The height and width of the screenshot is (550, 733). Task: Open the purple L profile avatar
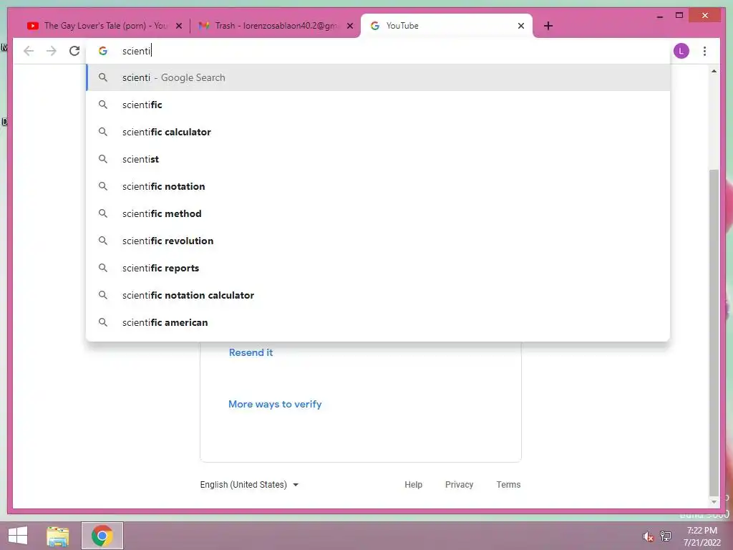point(681,51)
